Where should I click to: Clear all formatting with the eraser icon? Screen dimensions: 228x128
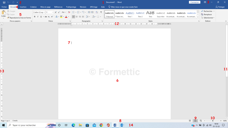pos(69,12)
